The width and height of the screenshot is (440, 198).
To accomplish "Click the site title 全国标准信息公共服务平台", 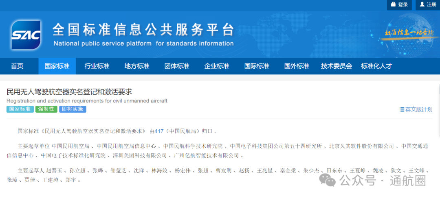I will tap(143, 30).
